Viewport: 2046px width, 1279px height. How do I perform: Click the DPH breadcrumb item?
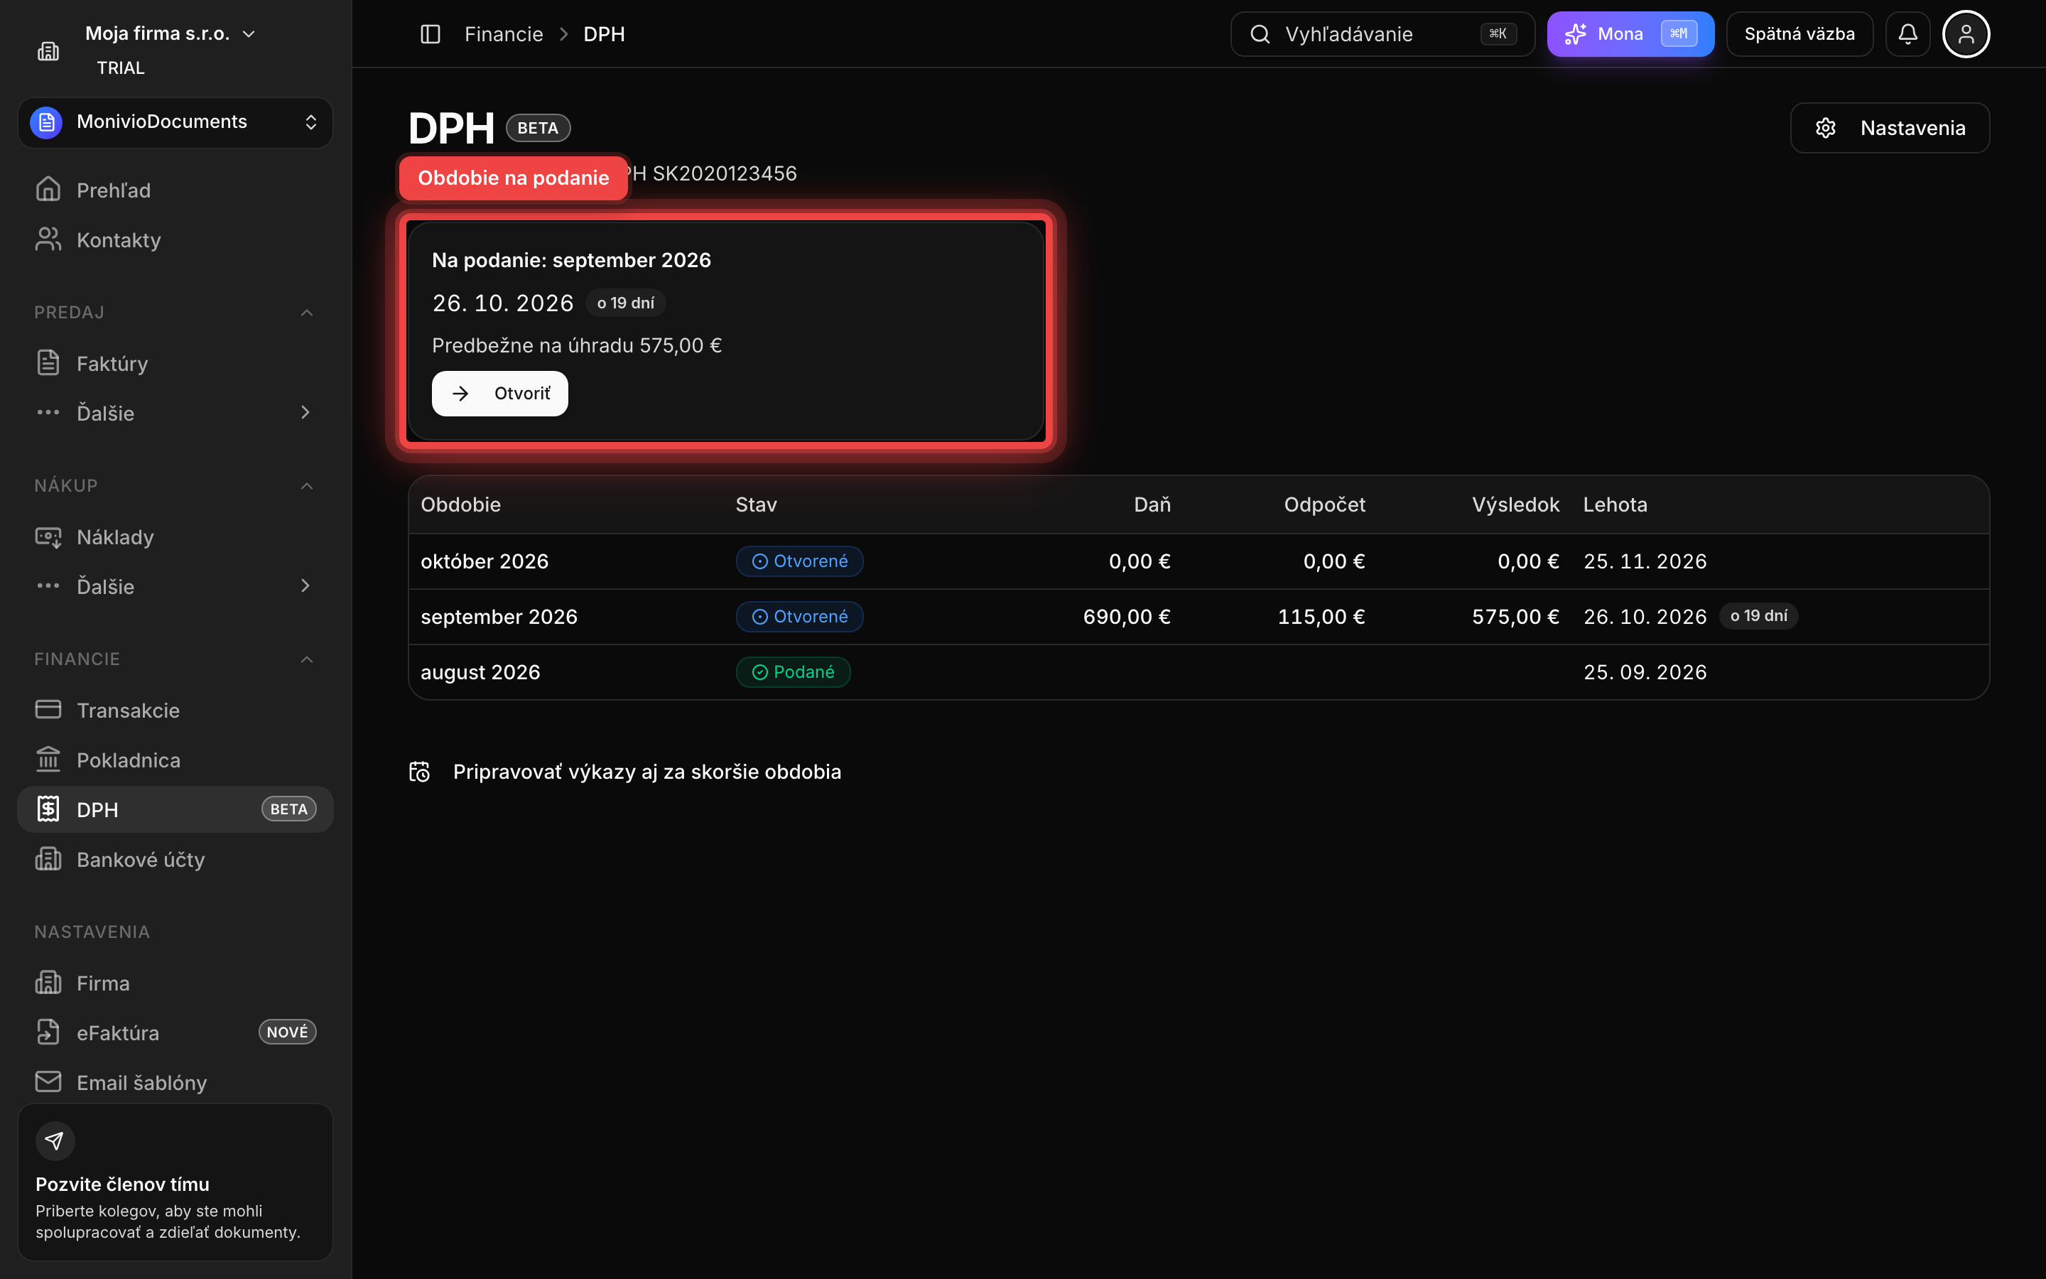pos(604,34)
